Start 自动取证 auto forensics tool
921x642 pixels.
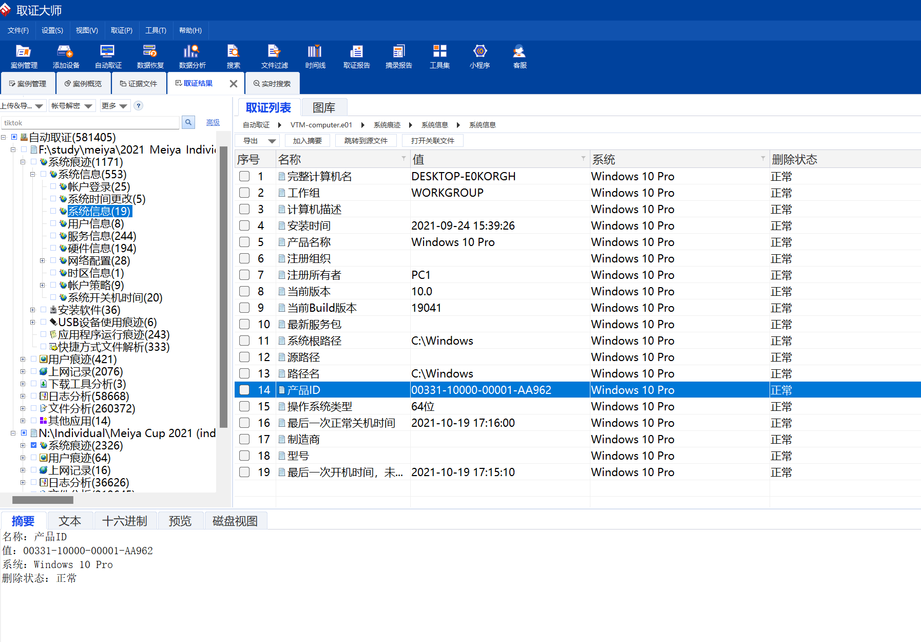108,56
